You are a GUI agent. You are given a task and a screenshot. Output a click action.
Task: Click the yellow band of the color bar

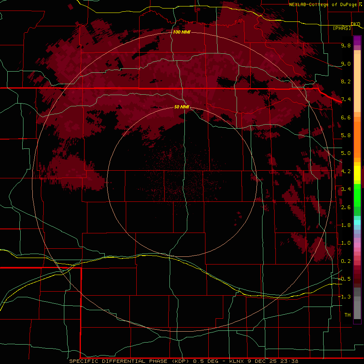click(x=357, y=173)
